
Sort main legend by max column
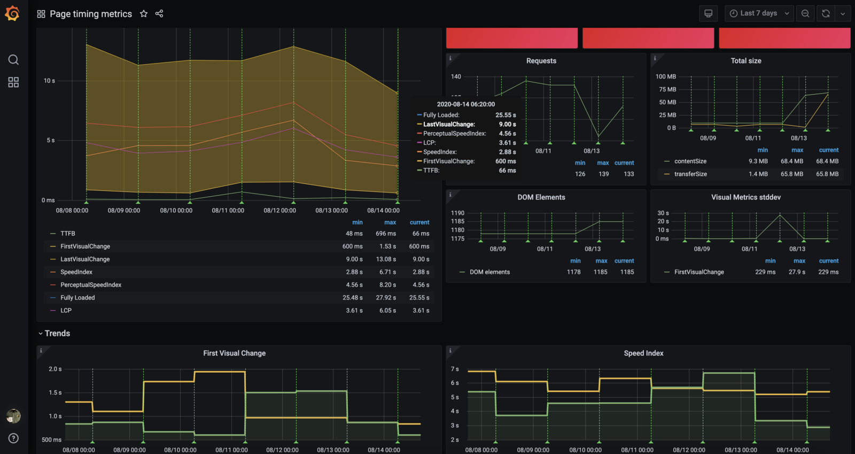[x=390, y=222]
